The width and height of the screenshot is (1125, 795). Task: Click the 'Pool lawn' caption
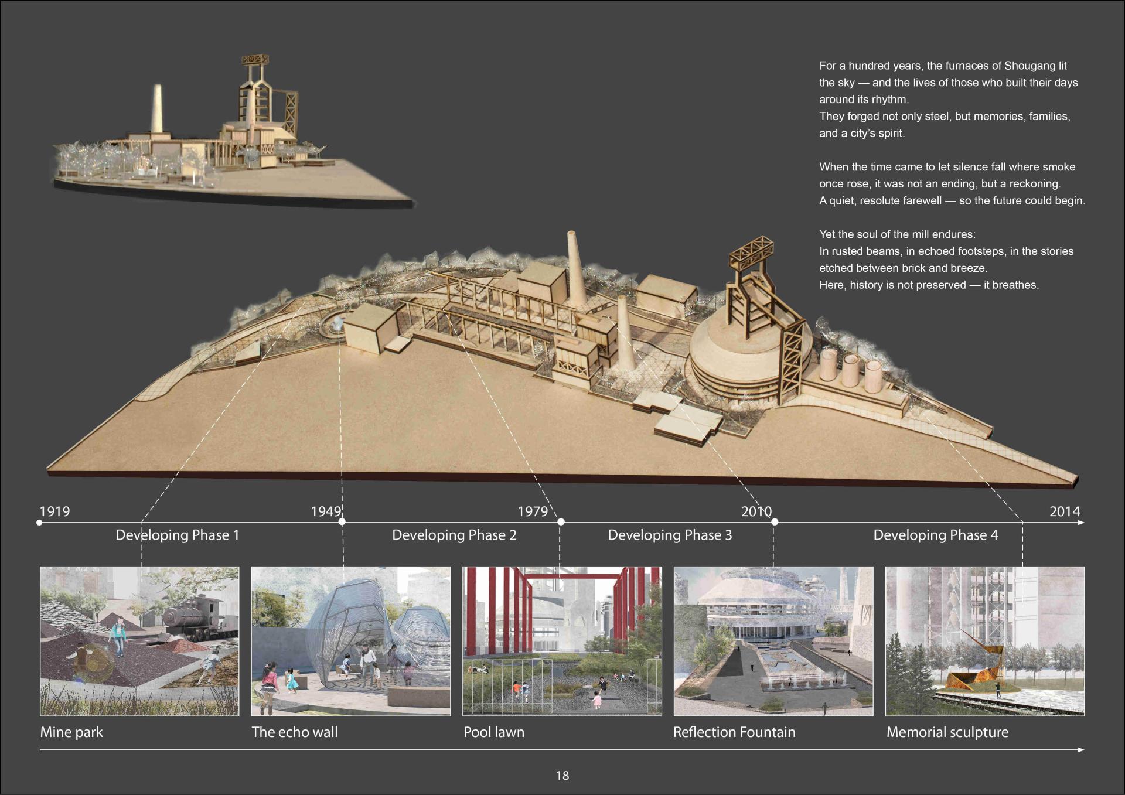(494, 732)
